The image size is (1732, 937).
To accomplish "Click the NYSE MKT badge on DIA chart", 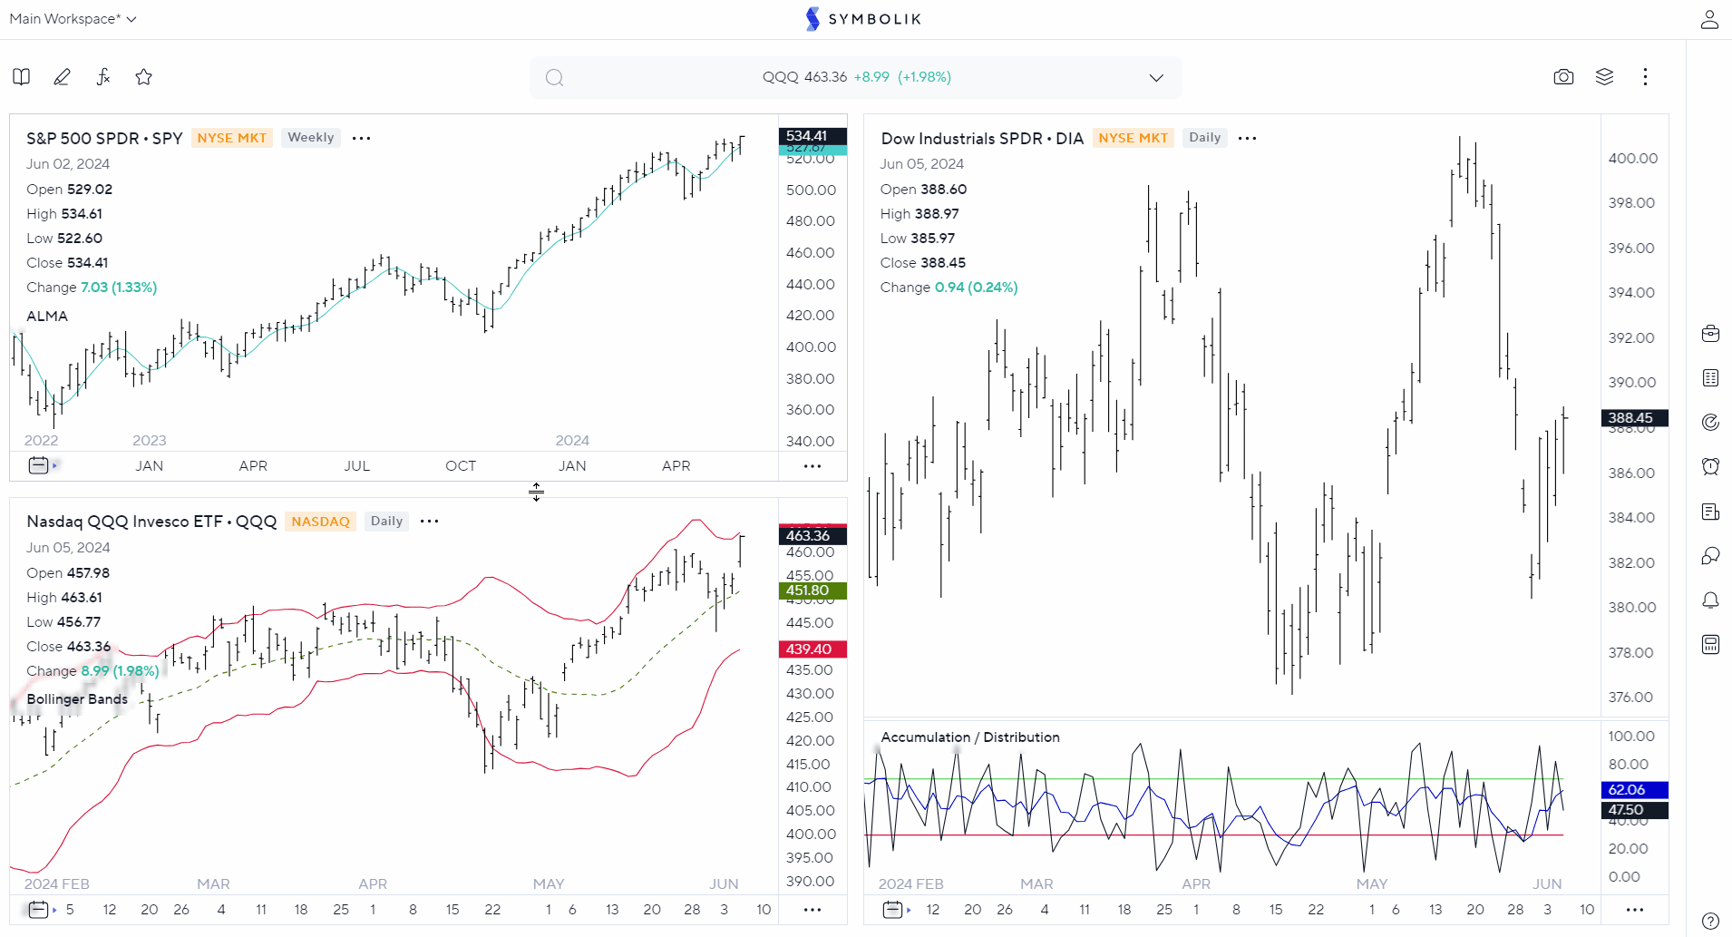I will click(x=1133, y=138).
